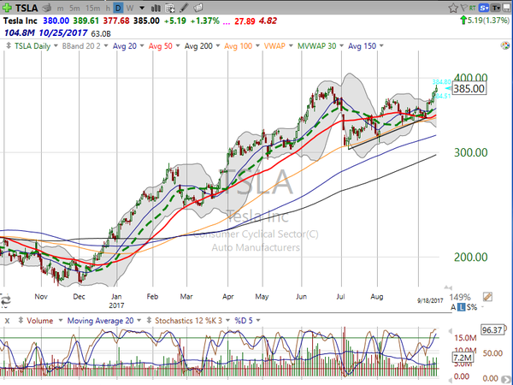
Task: Select the pencil drawing tools icon
Action: point(185,8)
